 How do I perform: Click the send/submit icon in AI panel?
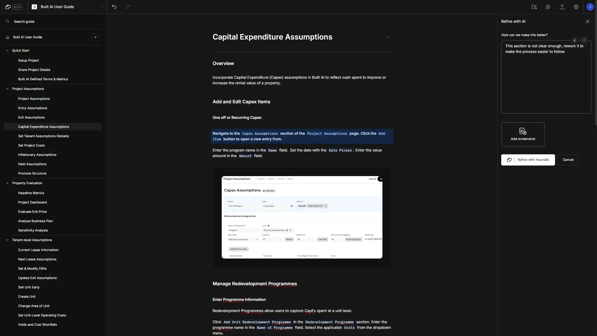pyautogui.click(x=584, y=40)
